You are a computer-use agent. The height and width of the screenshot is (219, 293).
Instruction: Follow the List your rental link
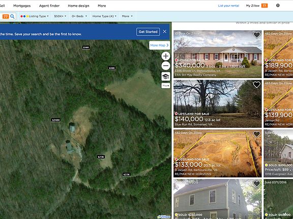coord(228,6)
